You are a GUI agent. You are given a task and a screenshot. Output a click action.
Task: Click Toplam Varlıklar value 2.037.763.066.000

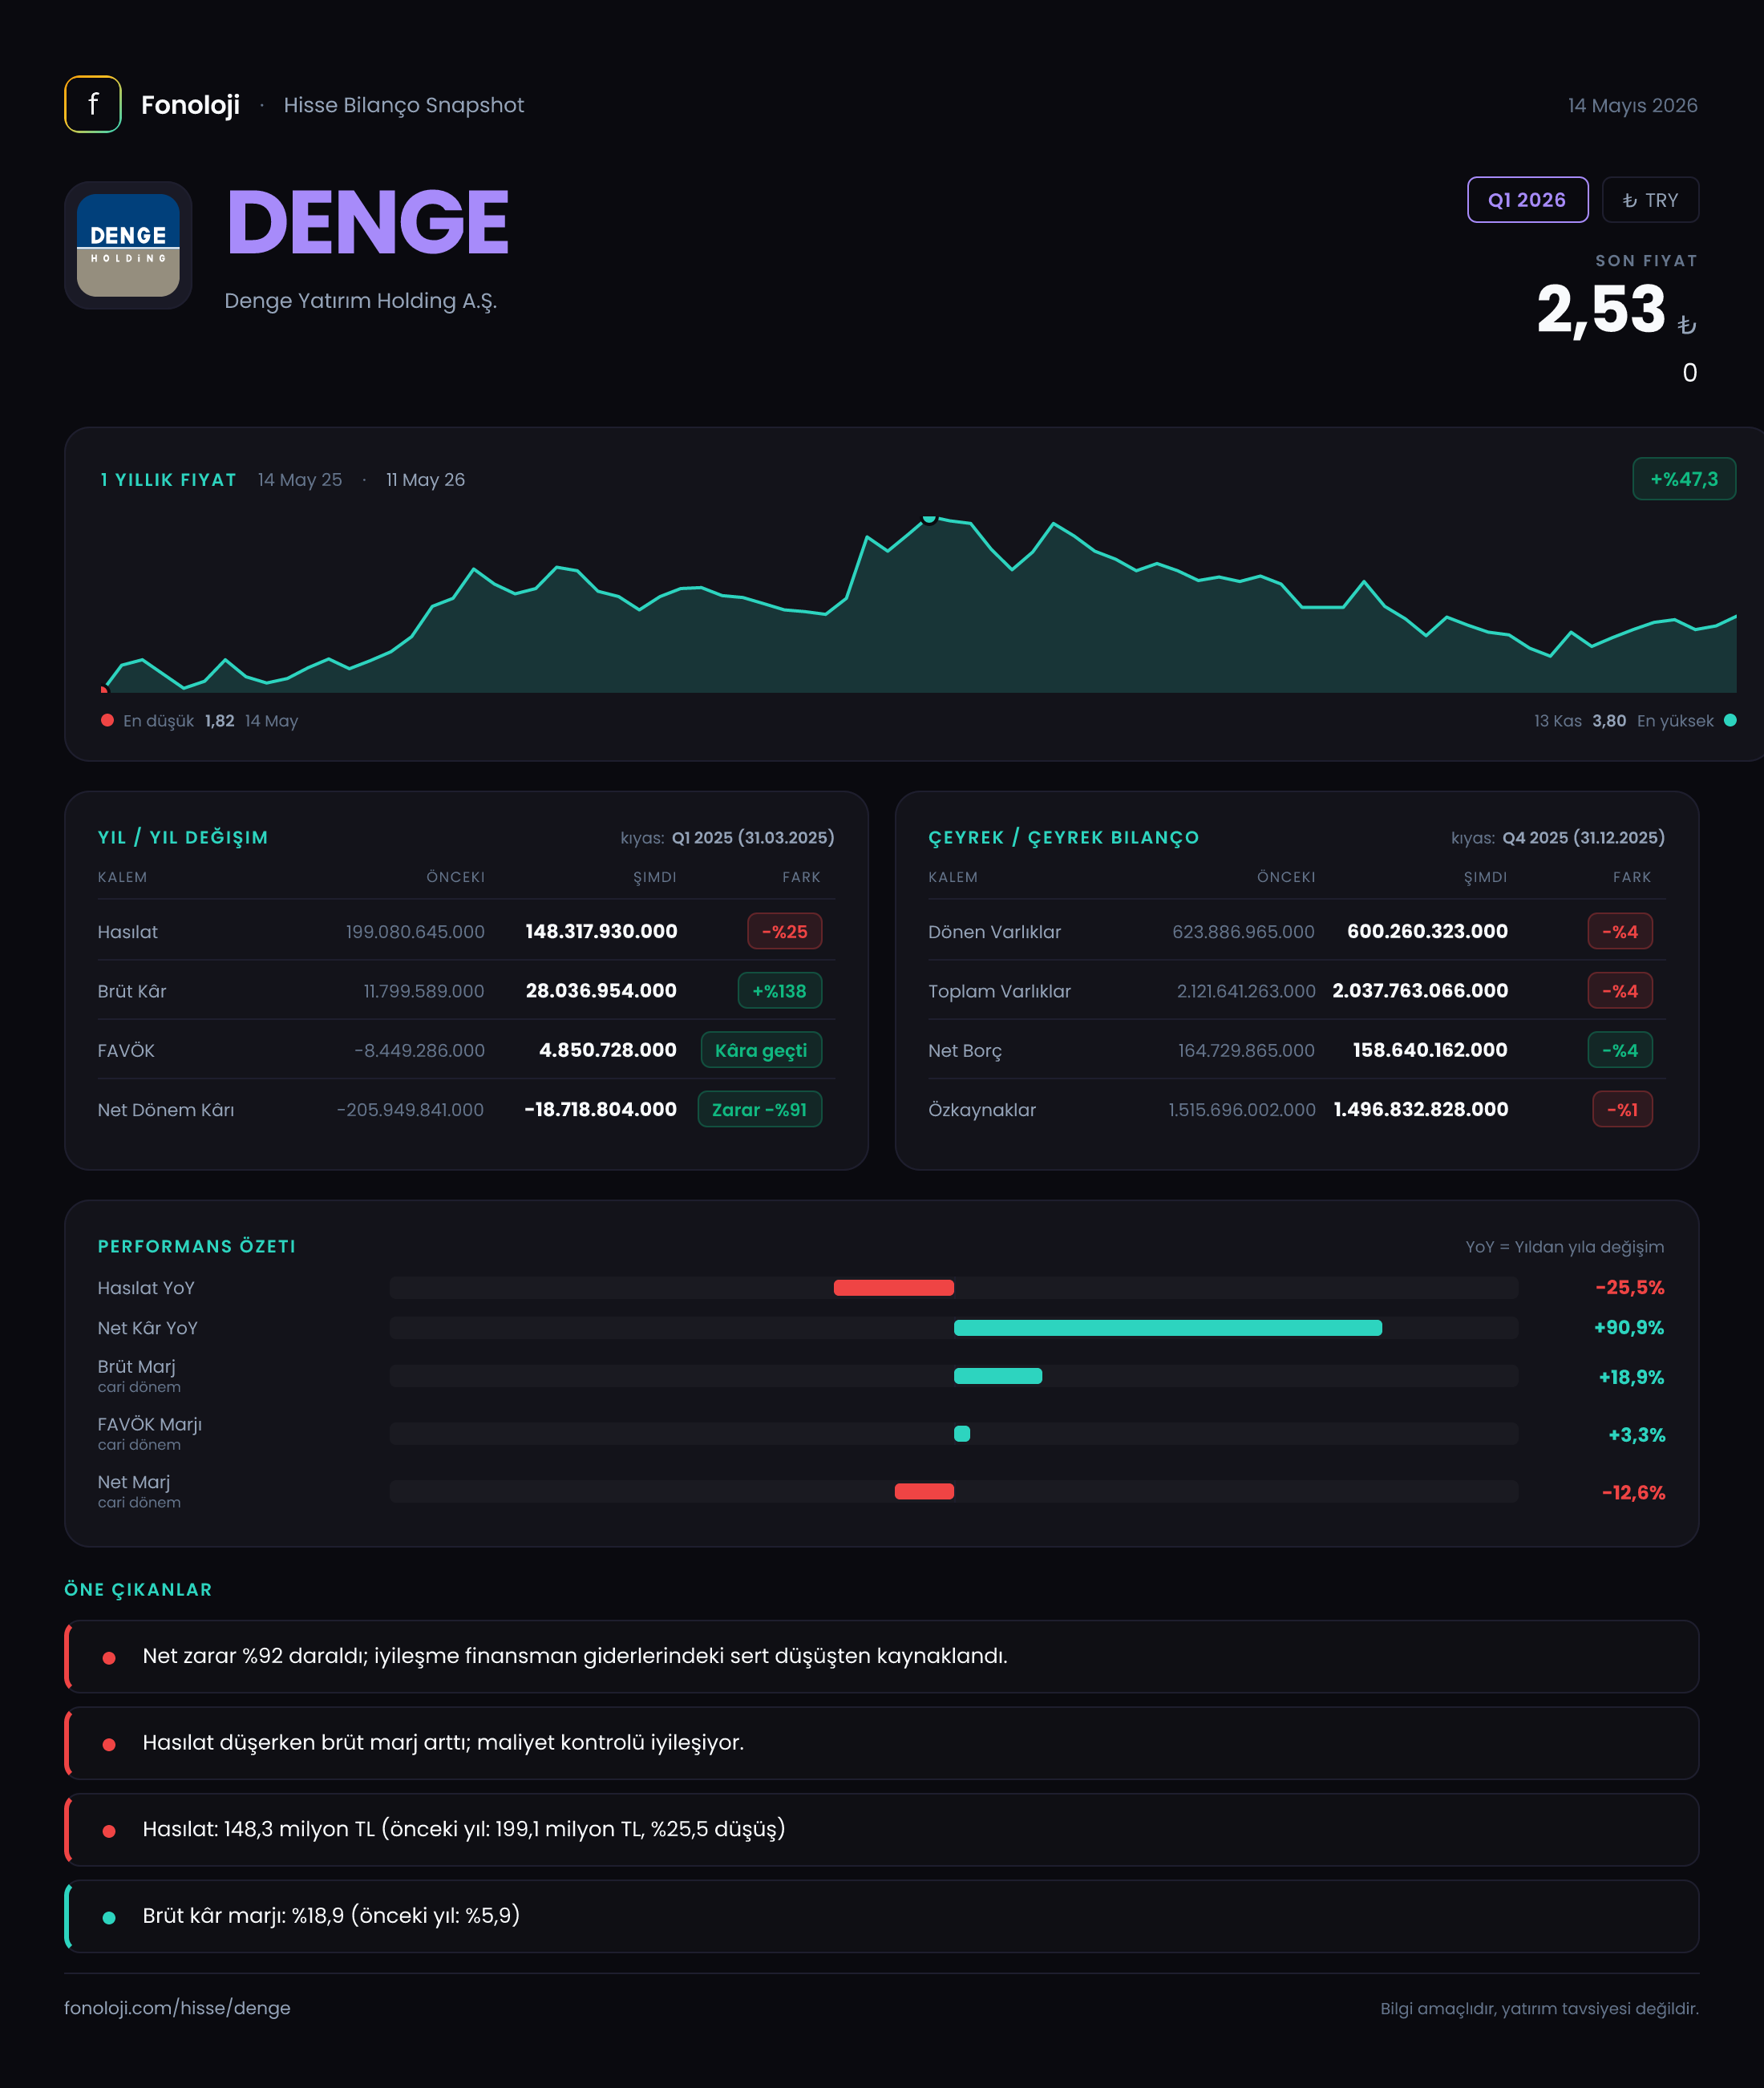[1421, 990]
